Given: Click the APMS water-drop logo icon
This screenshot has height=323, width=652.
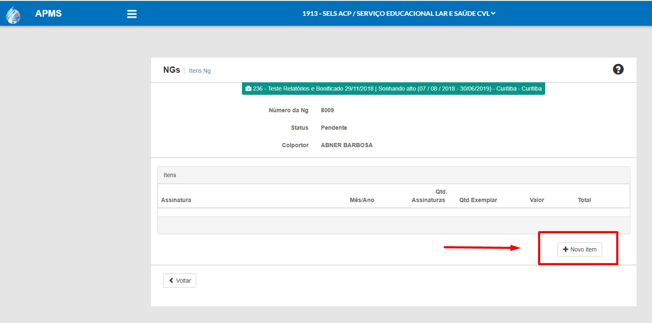Looking at the screenshot, I should (12, 14).
